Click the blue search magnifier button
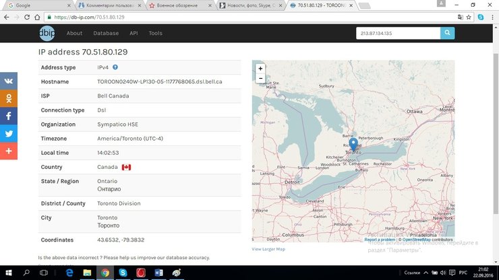Viewport: 499px width, 280px height. click(448, 33)
